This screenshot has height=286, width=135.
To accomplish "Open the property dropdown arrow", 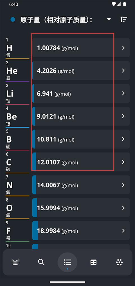I will [x=109, y=19].
